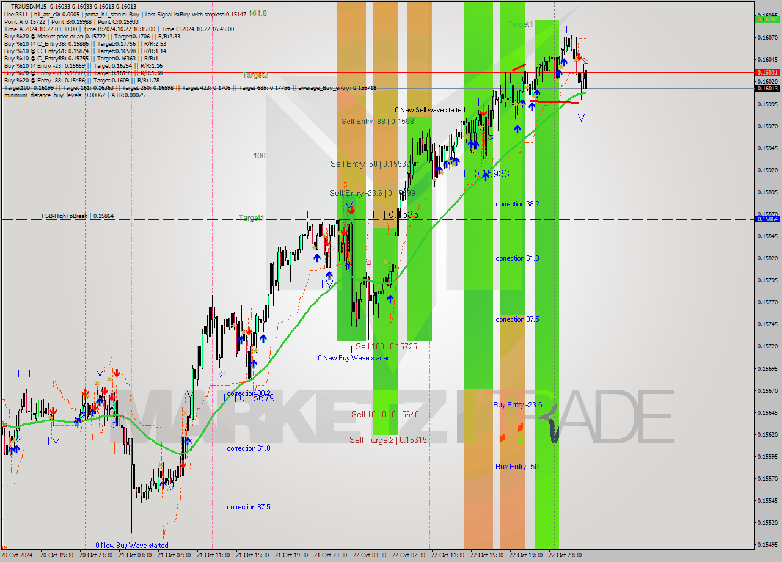
Task: Click the '21 Oct 15:30' time label
Action: 253,555
